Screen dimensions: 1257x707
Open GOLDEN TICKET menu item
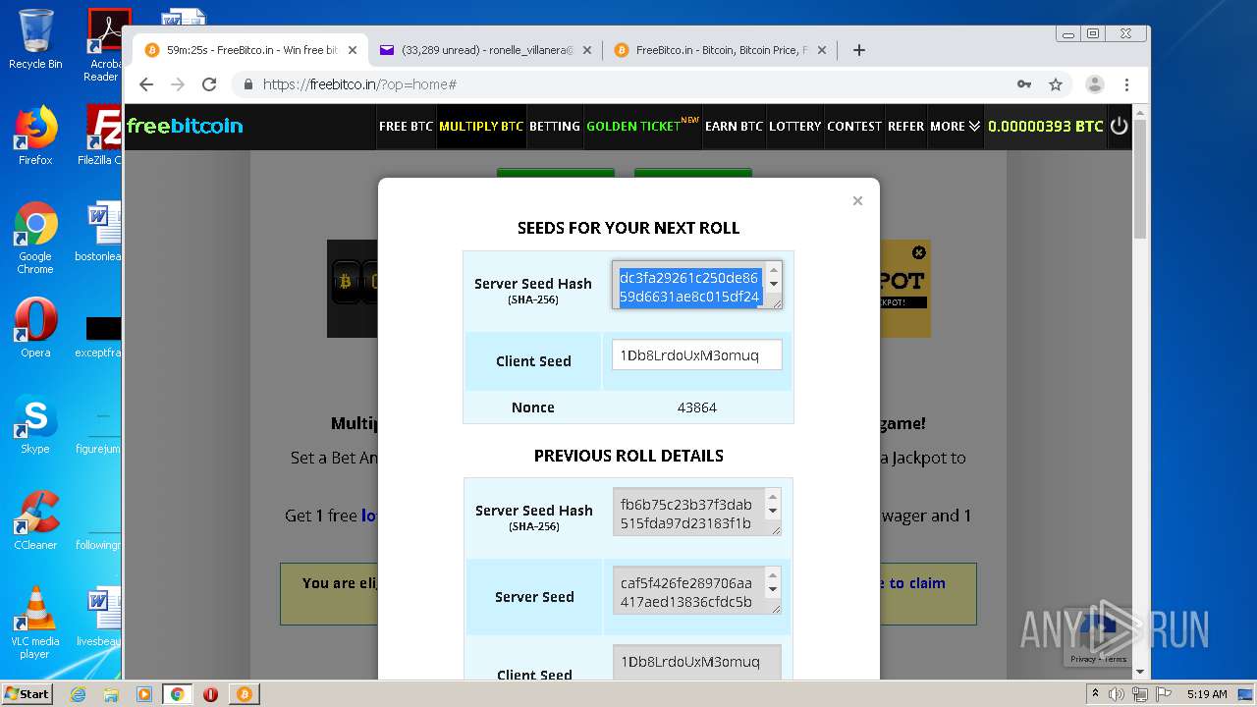(642, 126)
